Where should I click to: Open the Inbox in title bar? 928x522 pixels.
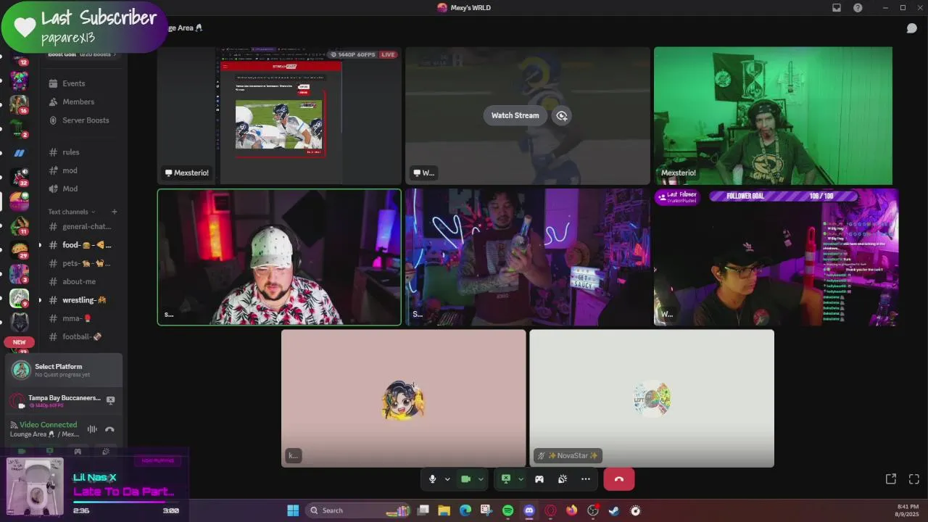click(x=837, y=8)
